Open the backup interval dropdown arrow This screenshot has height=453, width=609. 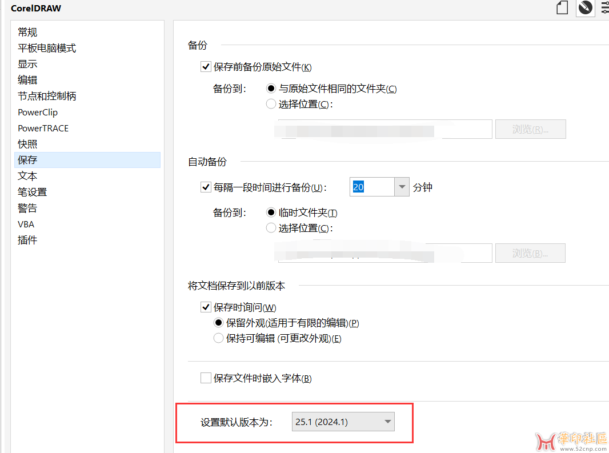click(402, 187)
